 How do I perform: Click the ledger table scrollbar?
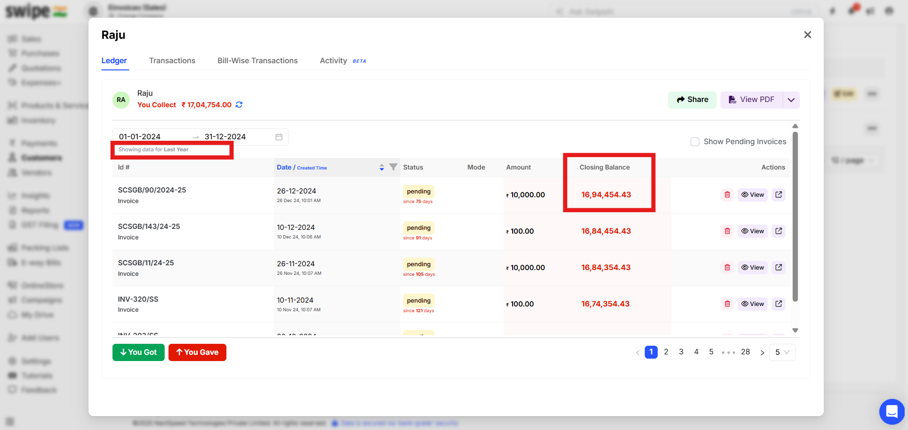[795, 216]
